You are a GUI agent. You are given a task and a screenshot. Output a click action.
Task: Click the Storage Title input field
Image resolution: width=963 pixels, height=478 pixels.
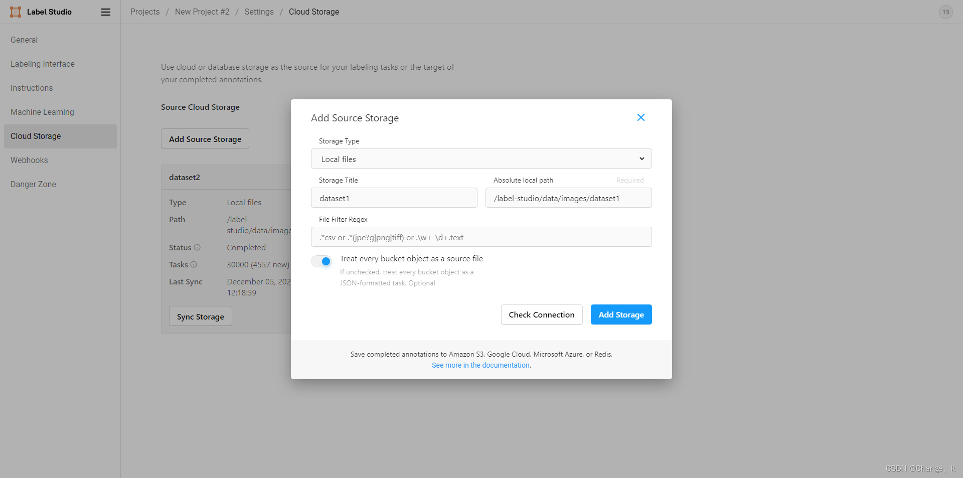[x=394, y=198]
